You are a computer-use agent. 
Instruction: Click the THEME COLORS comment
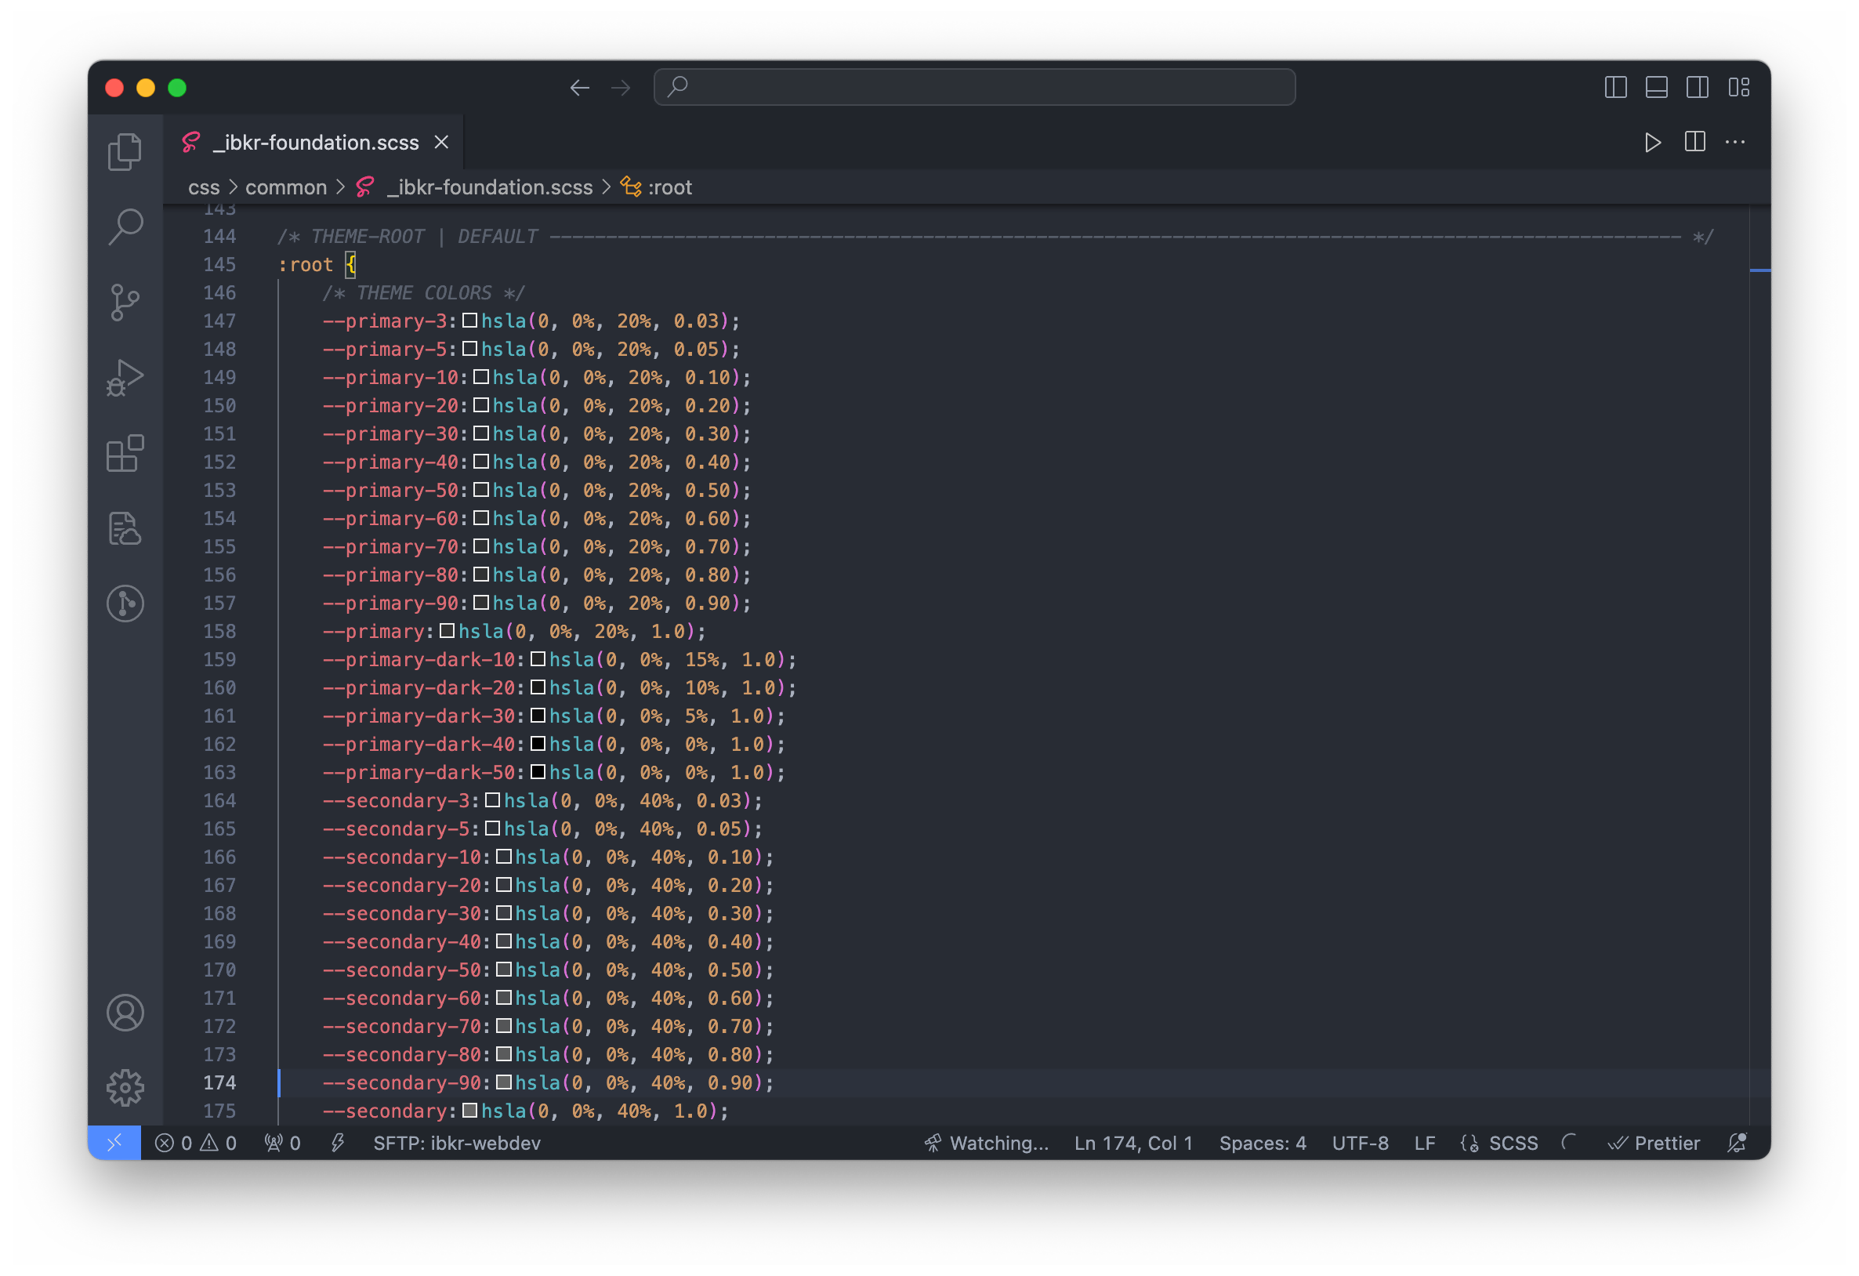click(423, 293)
